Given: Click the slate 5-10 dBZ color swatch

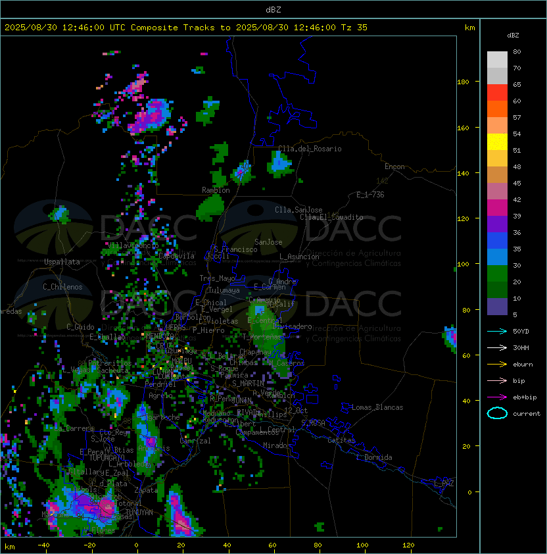Looking at the screenshot, I should (497, 307).
